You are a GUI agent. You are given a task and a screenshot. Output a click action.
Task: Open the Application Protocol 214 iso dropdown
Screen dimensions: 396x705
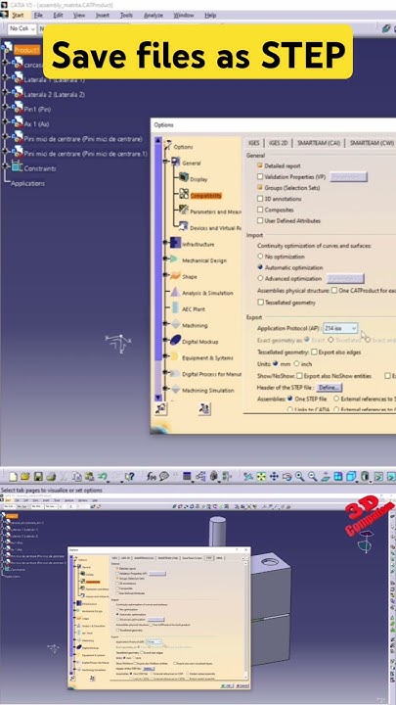click(x=340, y=328)
